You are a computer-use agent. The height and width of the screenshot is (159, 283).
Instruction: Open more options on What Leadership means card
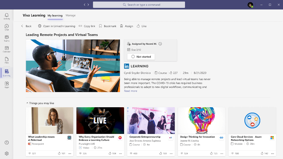pyautogui.click(x=70, y=153)
